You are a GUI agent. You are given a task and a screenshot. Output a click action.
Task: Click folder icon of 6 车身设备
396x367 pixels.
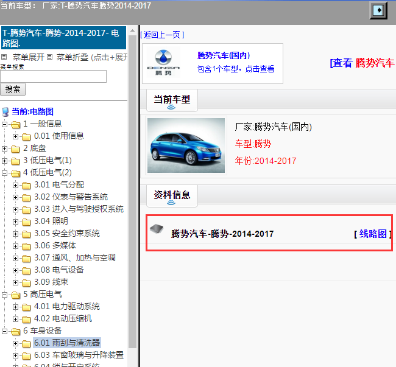[x=16, y=332]
